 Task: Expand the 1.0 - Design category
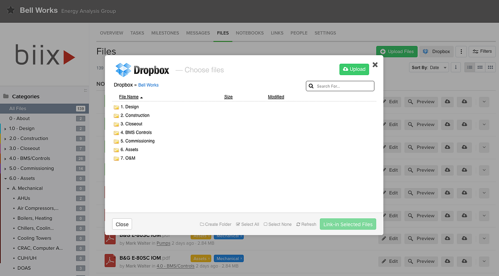click(5, 129)
